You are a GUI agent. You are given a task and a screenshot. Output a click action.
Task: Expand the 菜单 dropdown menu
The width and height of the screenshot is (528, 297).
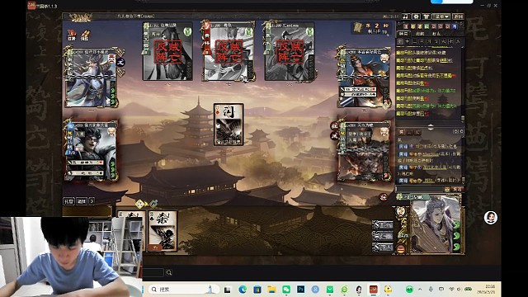(x=442, y=16)
